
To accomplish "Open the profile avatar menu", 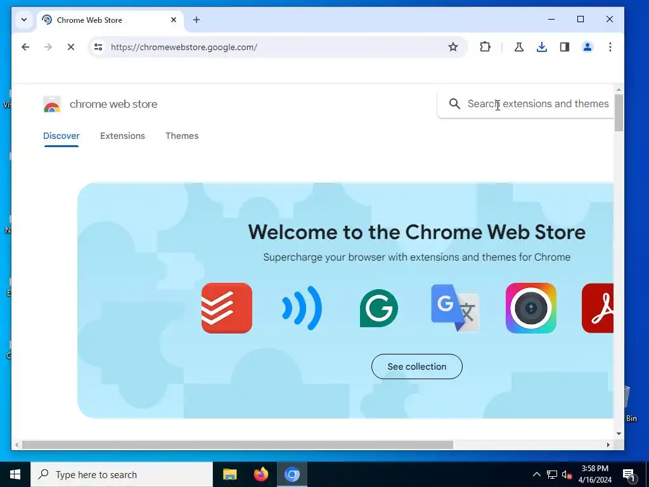I will (x=588, y=47).
